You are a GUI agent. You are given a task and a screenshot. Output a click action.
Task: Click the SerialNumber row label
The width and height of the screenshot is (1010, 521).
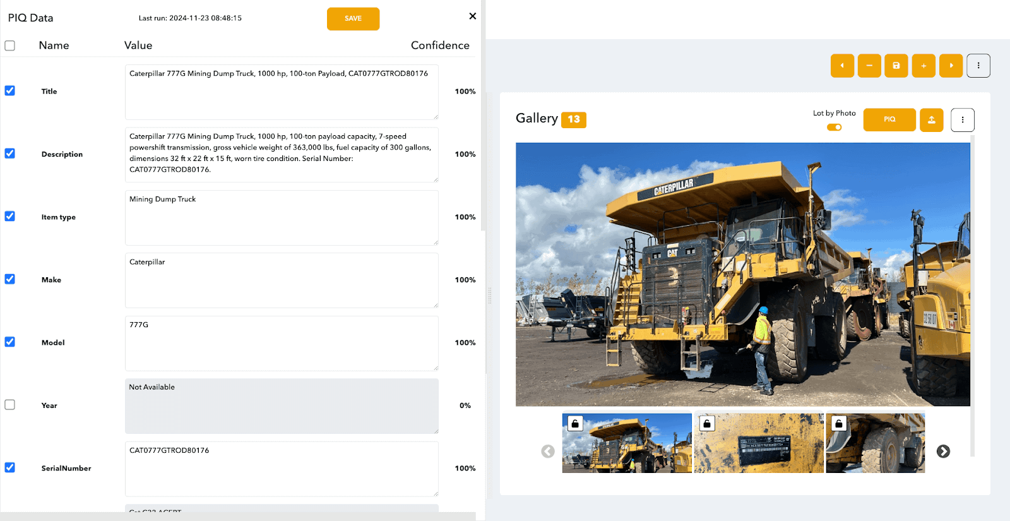[66, 468]
